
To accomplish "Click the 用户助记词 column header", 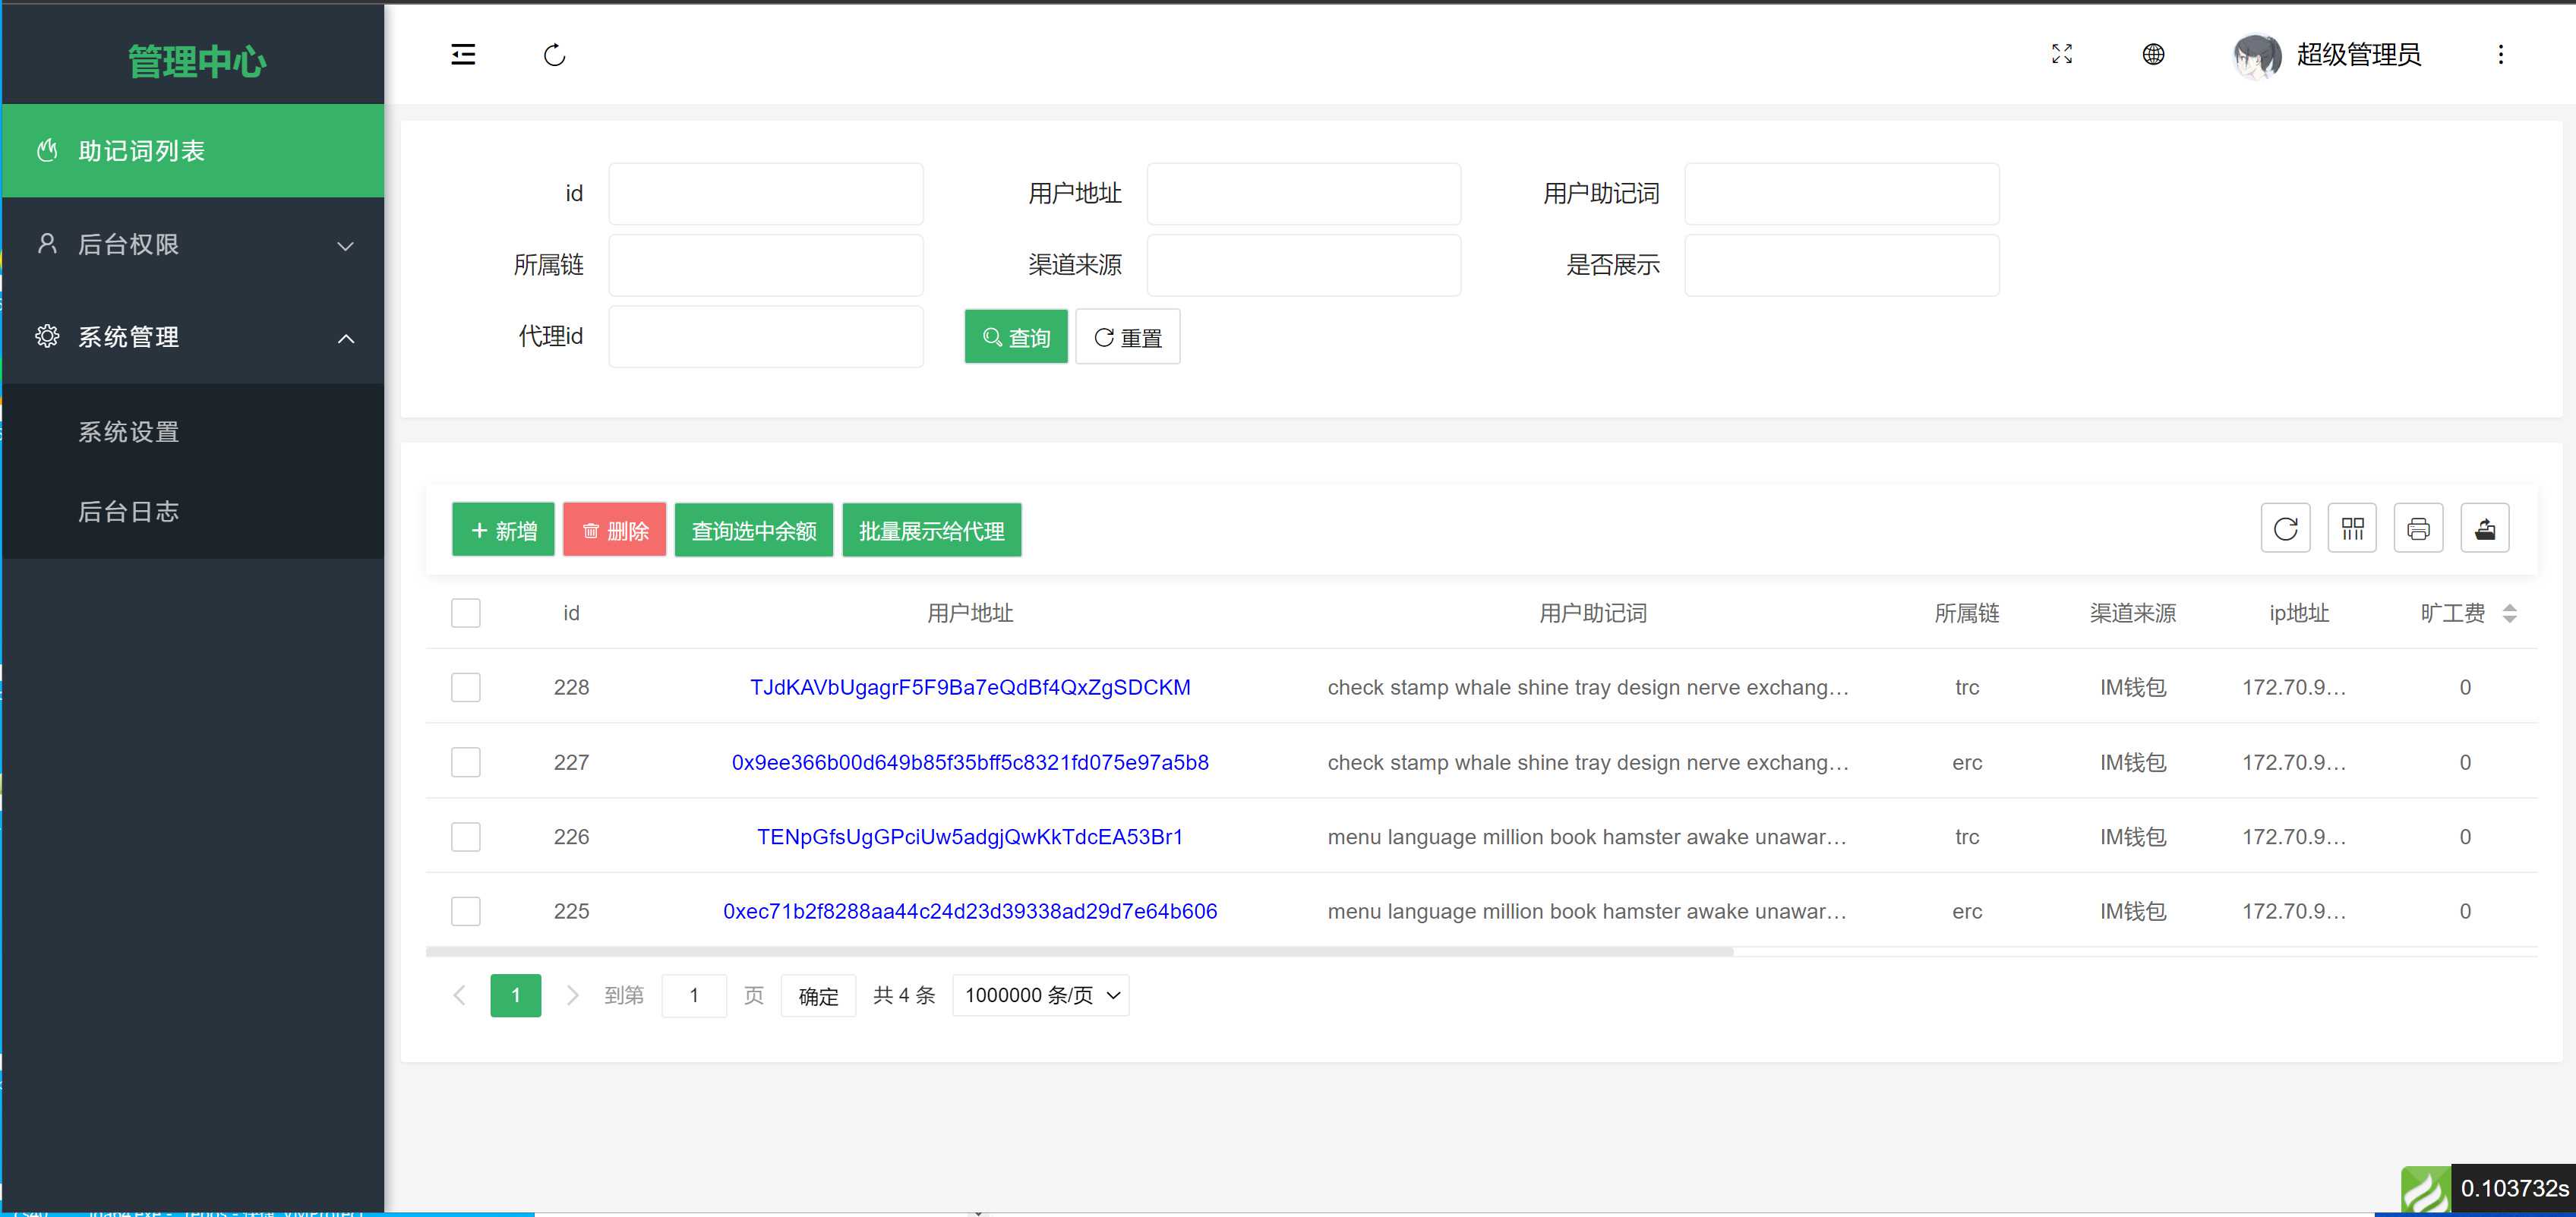I will 1592,613.
